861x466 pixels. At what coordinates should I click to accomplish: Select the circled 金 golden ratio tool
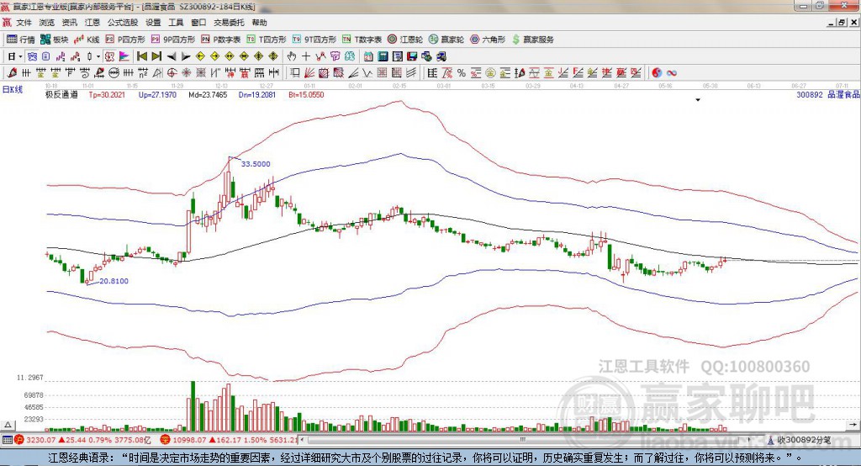coord(491,72)
